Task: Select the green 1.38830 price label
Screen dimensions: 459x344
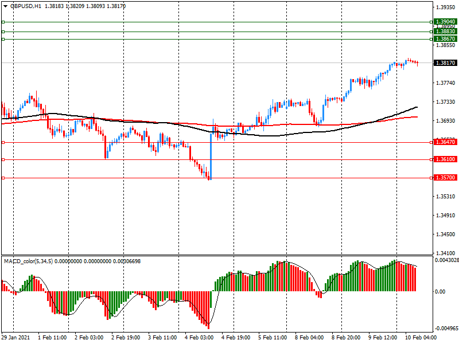Action: point(445,32)
